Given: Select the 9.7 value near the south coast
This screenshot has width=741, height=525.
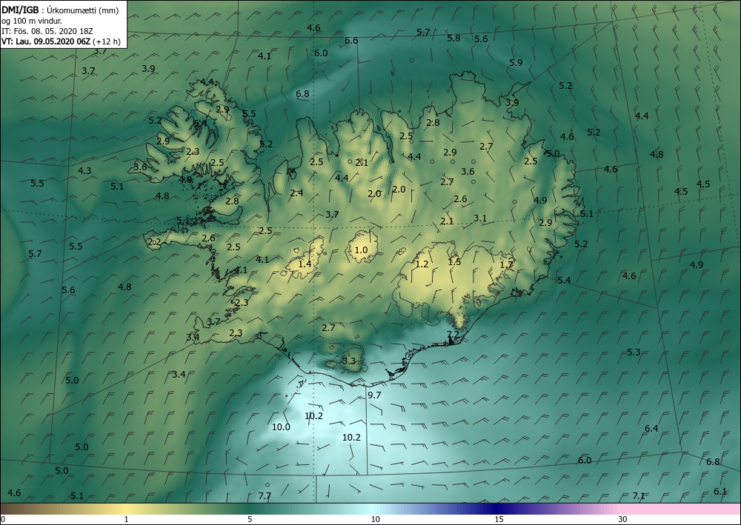Looking at the screenshot, I should [x=374, y=395].
